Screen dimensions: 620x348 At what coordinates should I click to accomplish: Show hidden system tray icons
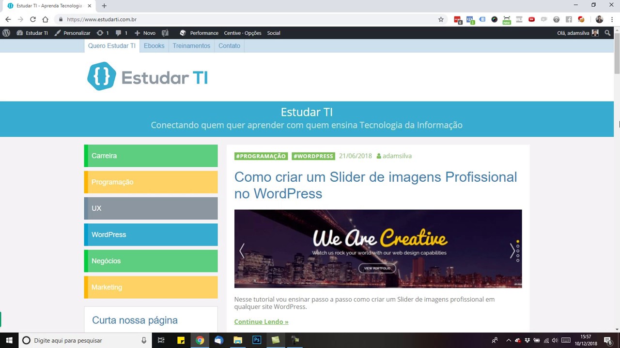[509, 340]
